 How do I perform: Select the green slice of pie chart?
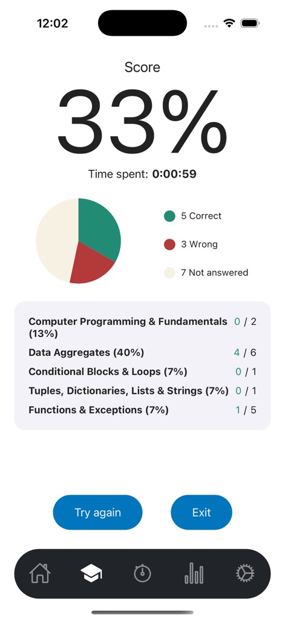99,229
